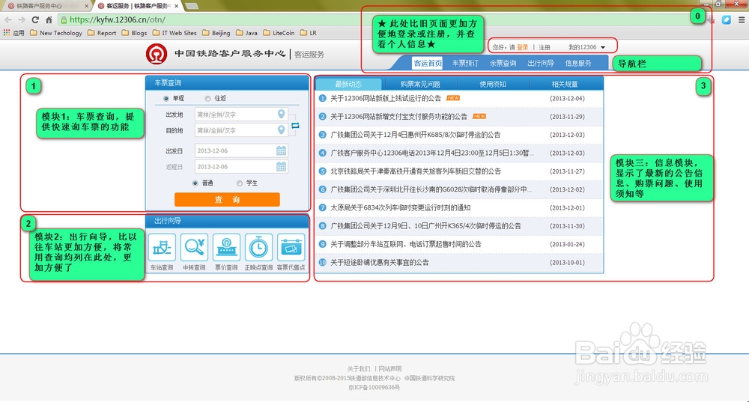749x402 pixels.
Task: Open the Blogs bookmark folder
Action: (134, 33)
